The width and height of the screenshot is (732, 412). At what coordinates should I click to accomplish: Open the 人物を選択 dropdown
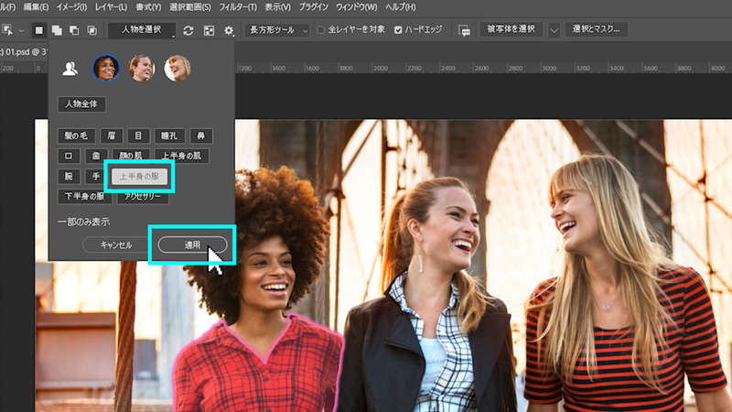(x=142, y=30)
